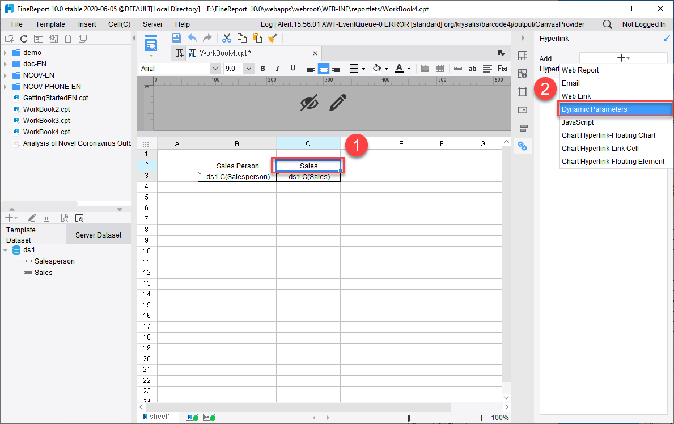The height and width of the screenshot is (424, 674).
Task: Toggle Underline formatting
Action: (x=293, y=68)
